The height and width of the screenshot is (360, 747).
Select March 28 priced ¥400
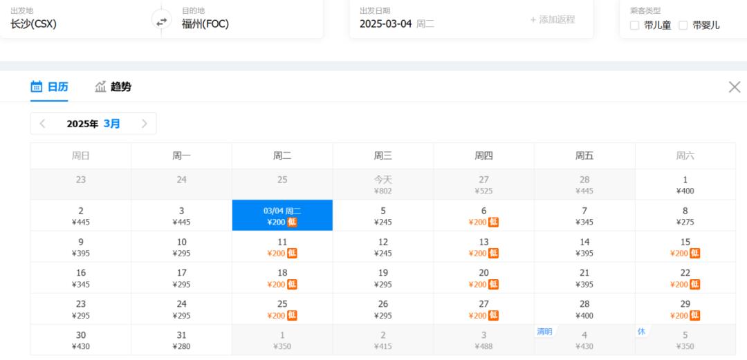pyautogui.click(x=584, y=309)
